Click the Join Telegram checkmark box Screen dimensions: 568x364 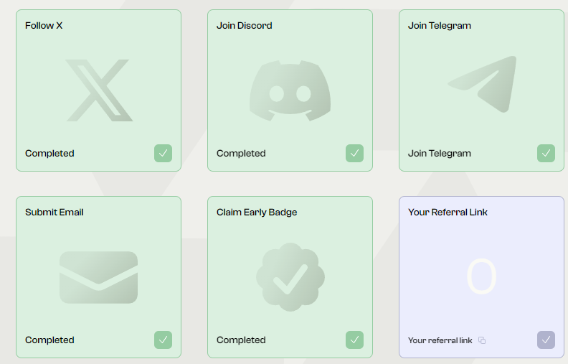546,153
